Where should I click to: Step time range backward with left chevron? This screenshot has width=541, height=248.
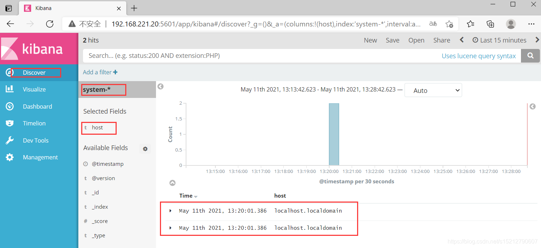[462, 40]
